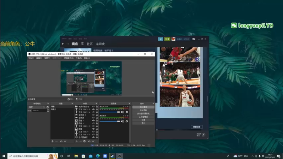Move selected source down with arrow in Sources

click(x=93, y=141)
